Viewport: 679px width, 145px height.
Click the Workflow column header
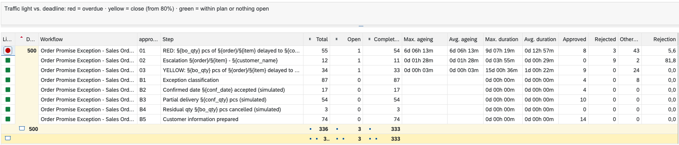point(88,39)
